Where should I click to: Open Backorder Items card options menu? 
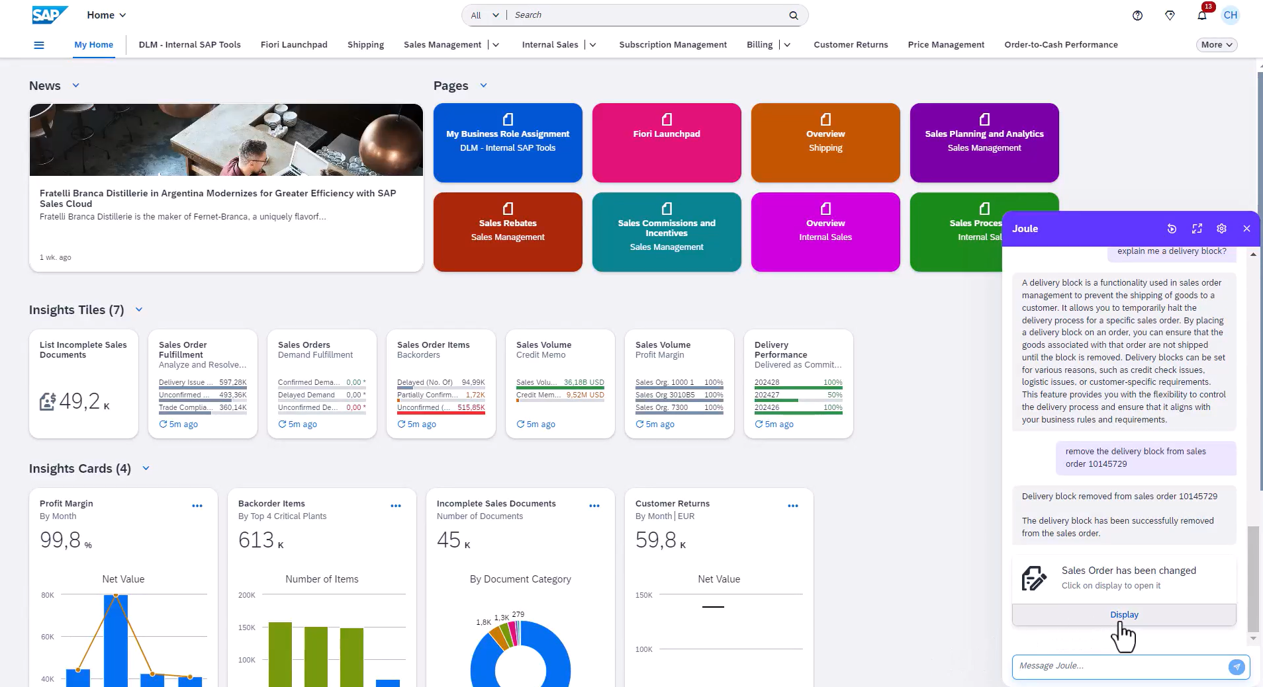396,506
